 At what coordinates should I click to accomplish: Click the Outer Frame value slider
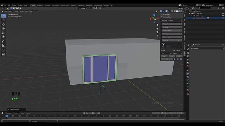[x=172, y=30]
